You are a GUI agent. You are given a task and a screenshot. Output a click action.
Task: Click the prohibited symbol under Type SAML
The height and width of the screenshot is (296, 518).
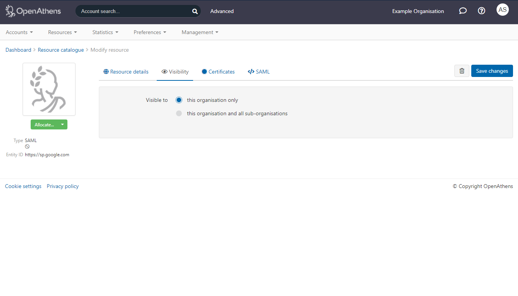[27, 146]
